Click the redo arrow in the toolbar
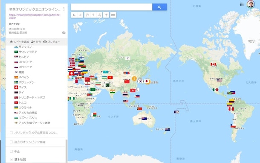The height and width of the screenshot is (163, 260). pos(80,15)
